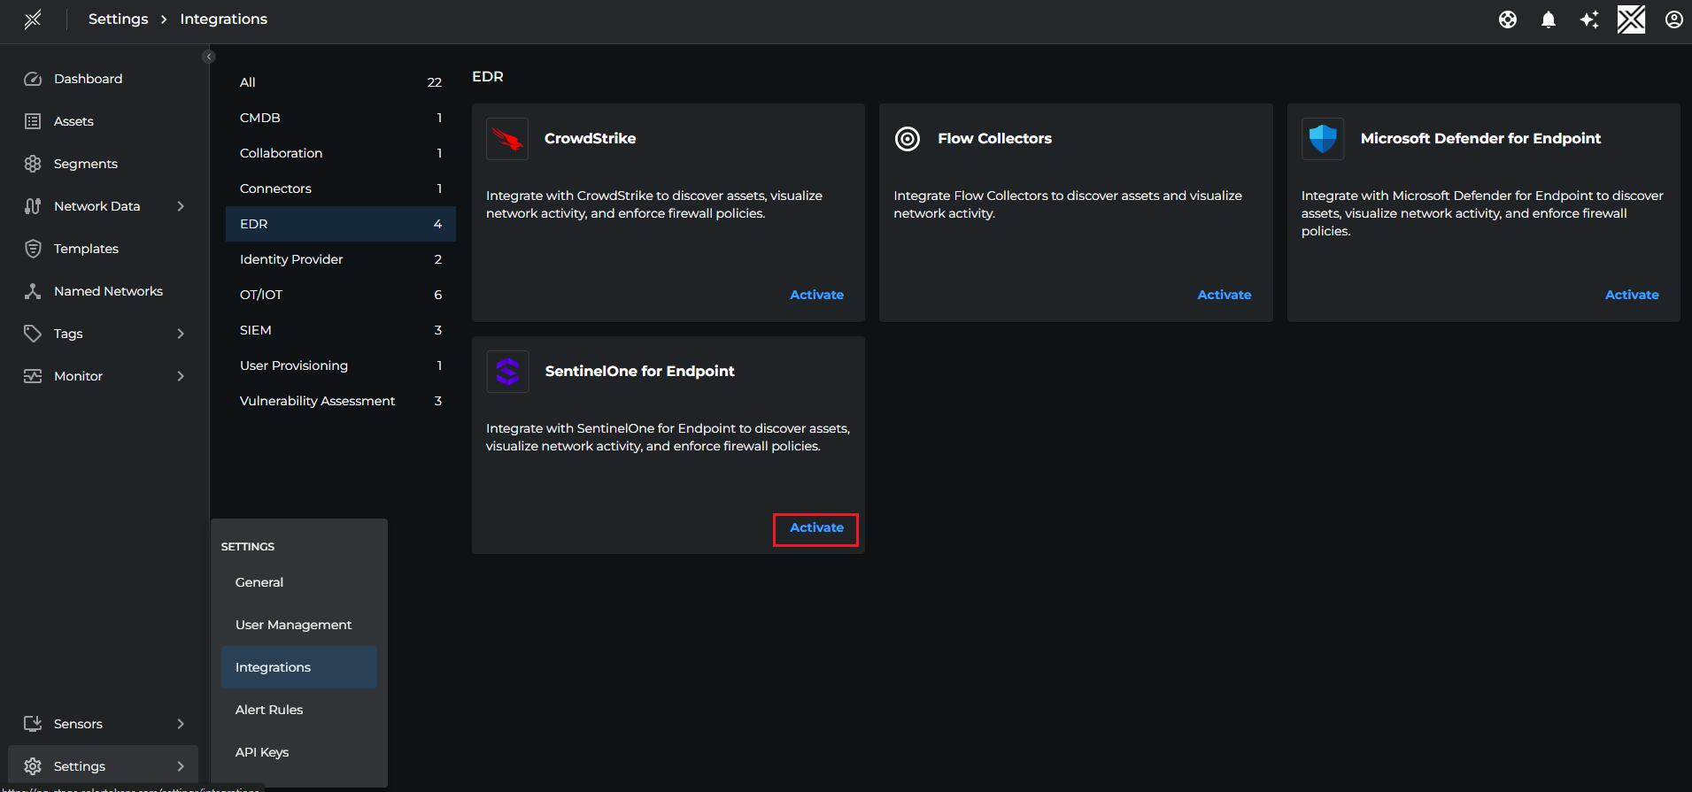Activate the CrowdStrike integration
Screen dimensions: 1692x792
(816, 295)
